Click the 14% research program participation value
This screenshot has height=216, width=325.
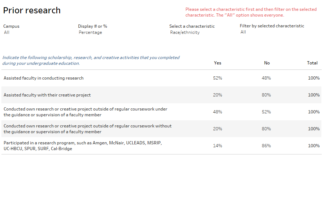(217, 145)
